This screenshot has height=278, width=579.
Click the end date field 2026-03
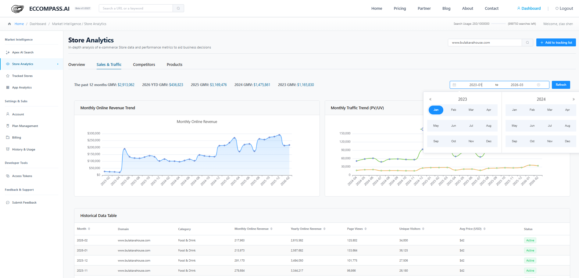point(517,85)
